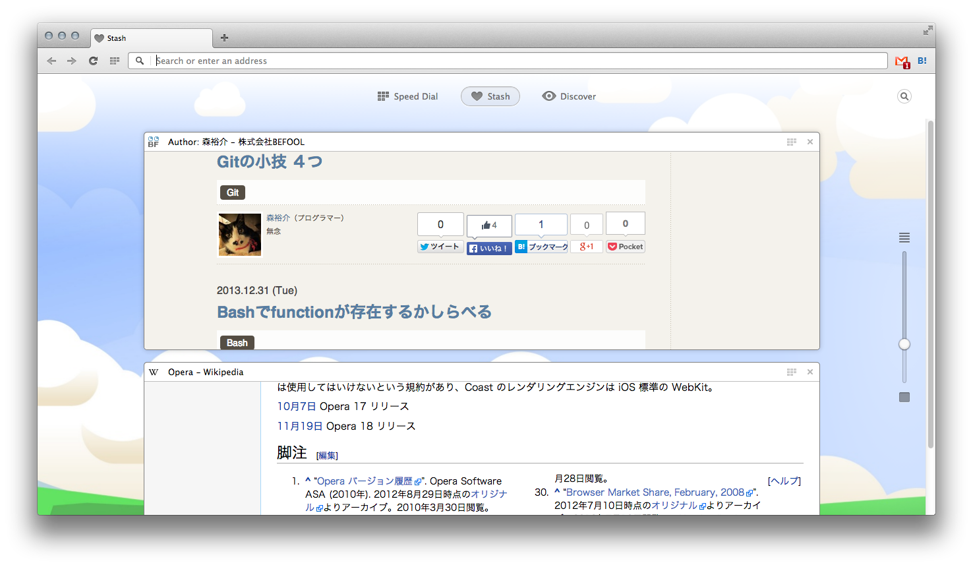Click the Wikipedia W favicon
973x567 pixels.
coord(154,372)
